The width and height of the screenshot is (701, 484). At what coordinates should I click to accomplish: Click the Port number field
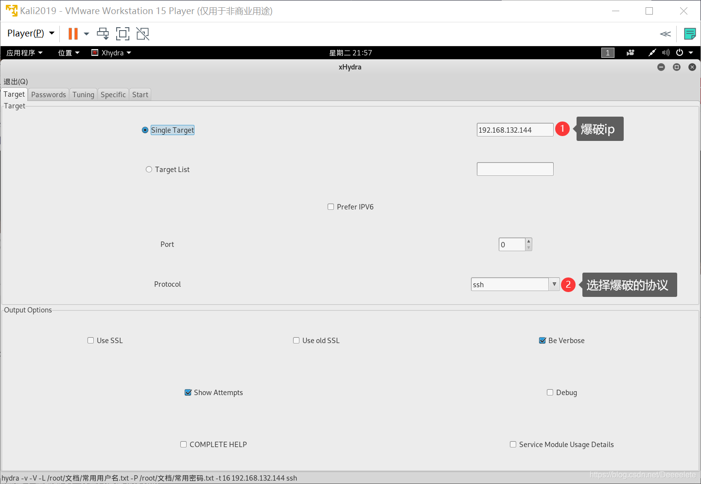point(512,244)
